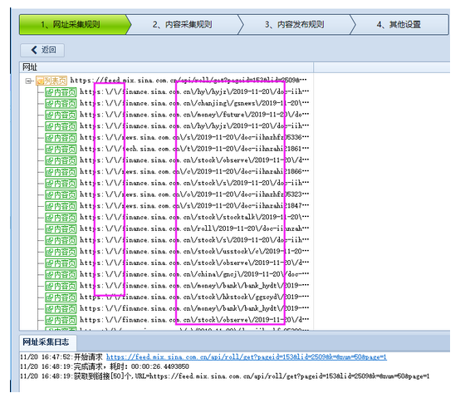Click 内容页 icon of finance roll row
470x398 pixels.
pos(61,228)
